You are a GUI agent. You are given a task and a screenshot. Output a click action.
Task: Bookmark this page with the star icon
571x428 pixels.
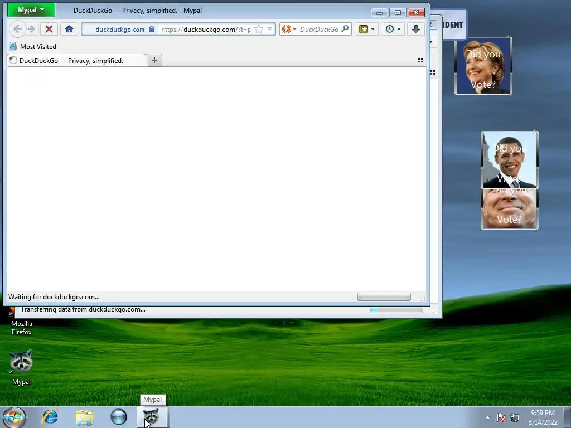[x=259, y=29]
